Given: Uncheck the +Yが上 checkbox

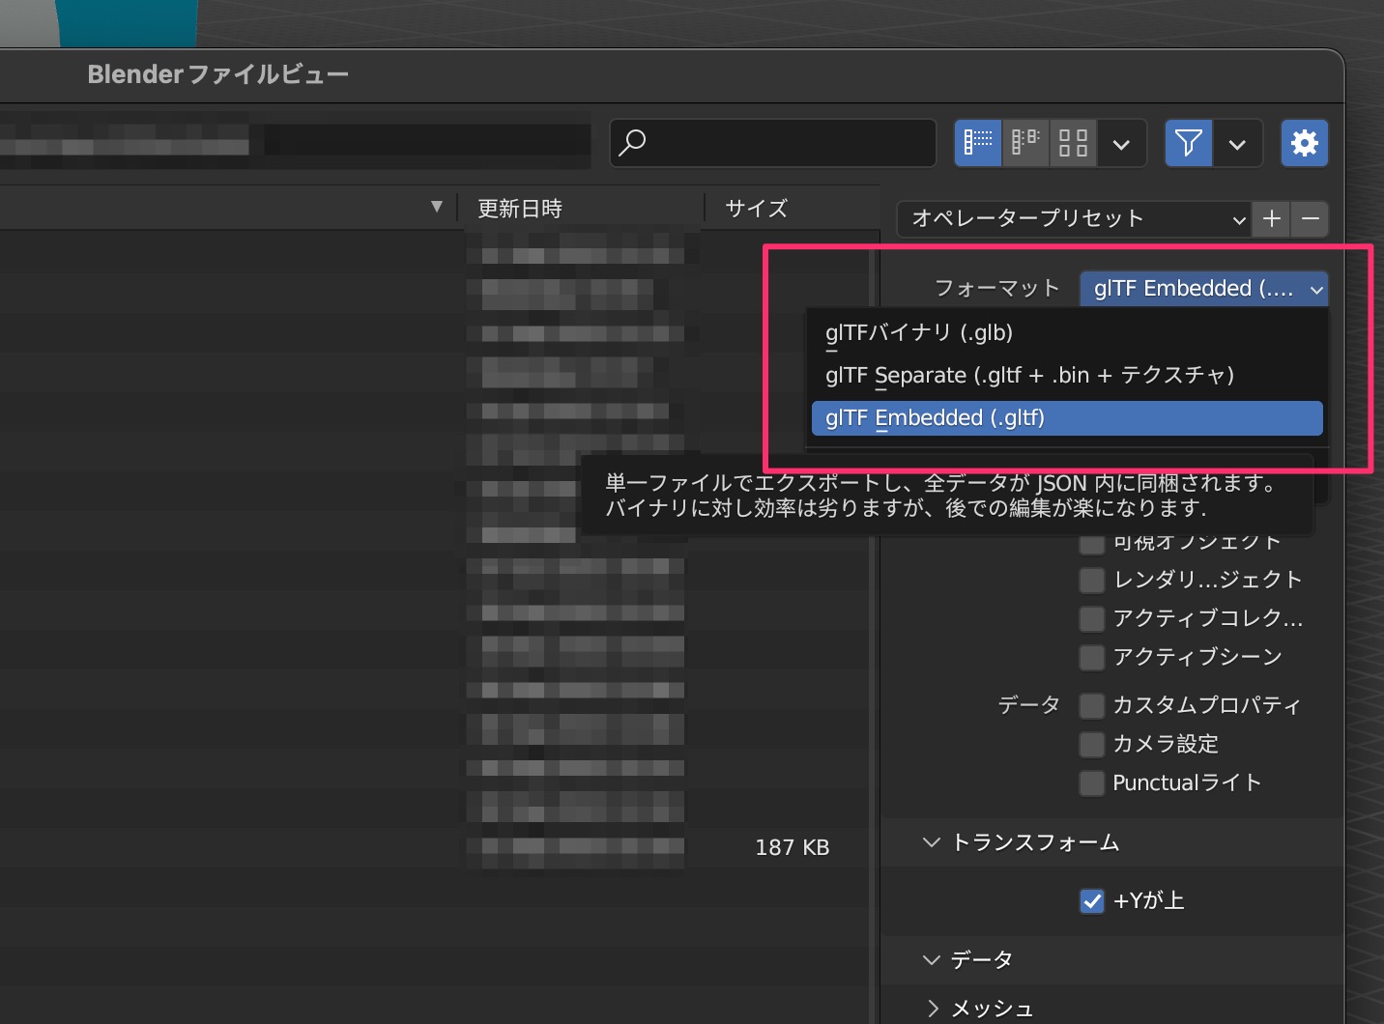Looking at the screenshot, I should point(1091,900).
